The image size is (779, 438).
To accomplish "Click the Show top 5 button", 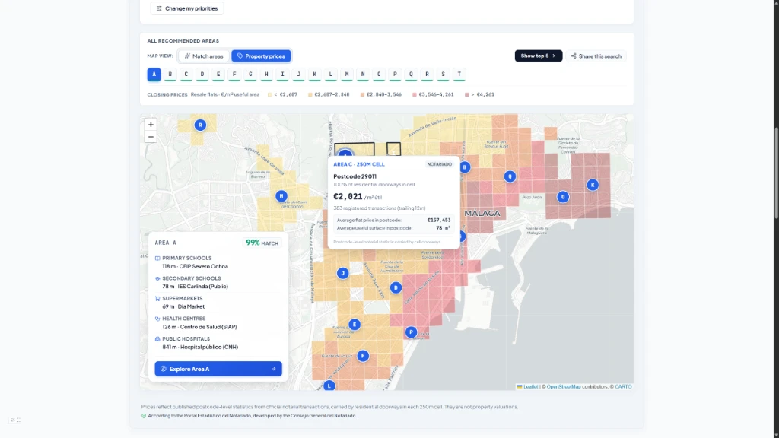I will click(539, 56).
